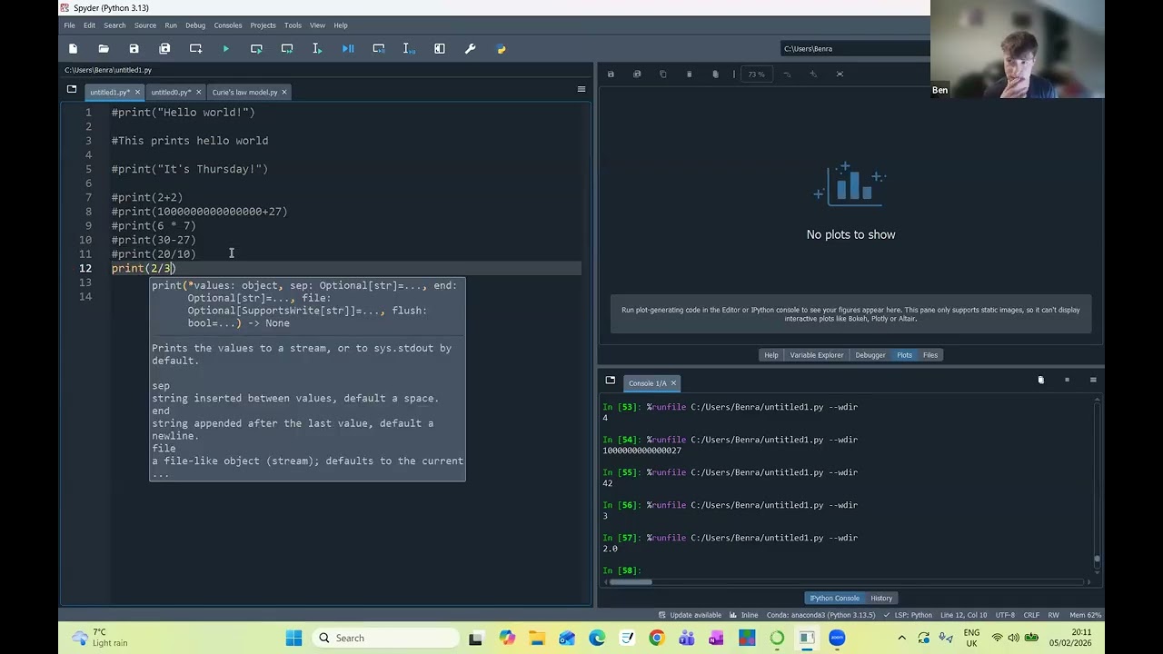Create a new cell in the editor
The image size is (1163, 654).
click(195, 49)
